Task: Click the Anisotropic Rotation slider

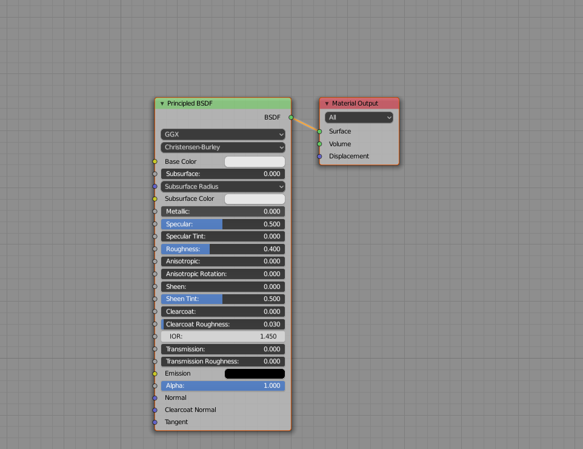Action: click(223, 274)
